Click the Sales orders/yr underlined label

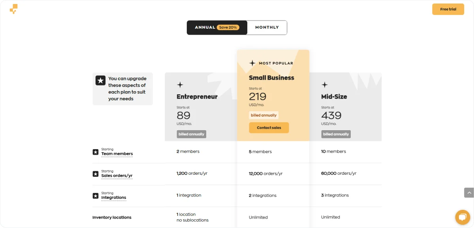(117, 176)
